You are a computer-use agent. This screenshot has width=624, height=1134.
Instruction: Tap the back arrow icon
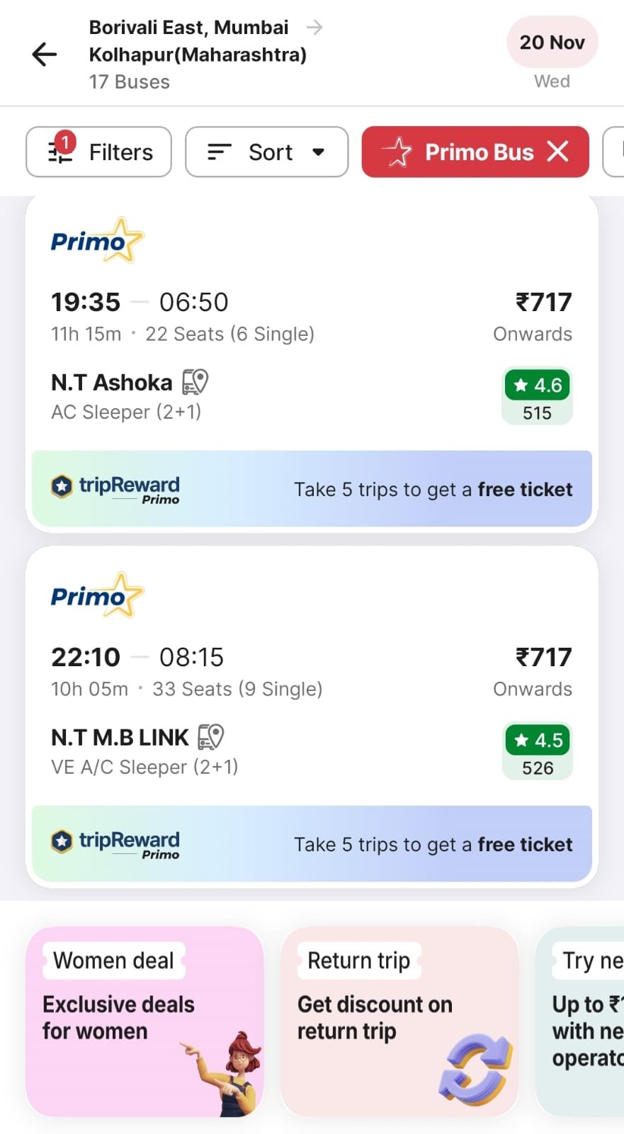point(45,55)
